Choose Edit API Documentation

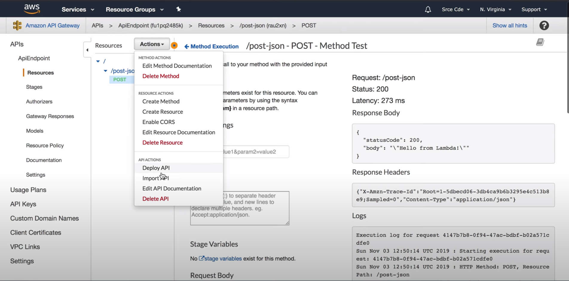[x=172, y=189]
